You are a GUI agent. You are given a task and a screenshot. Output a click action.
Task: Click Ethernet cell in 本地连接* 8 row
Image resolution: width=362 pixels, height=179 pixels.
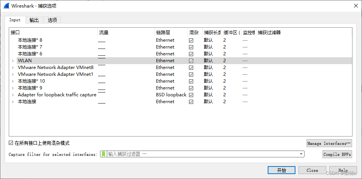click(x=165, y=40)
